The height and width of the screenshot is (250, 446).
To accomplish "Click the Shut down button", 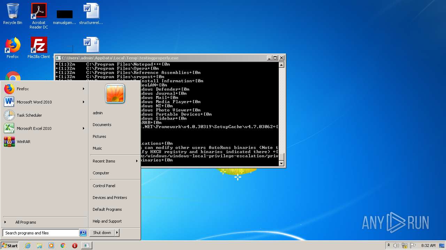I will (x=102, y=233).
